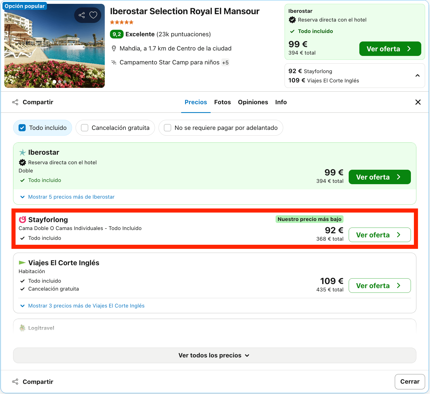This screenshot has width=430, height=394.
Task: Click Ver oferta in Iberostar price row
Action: 380,177
